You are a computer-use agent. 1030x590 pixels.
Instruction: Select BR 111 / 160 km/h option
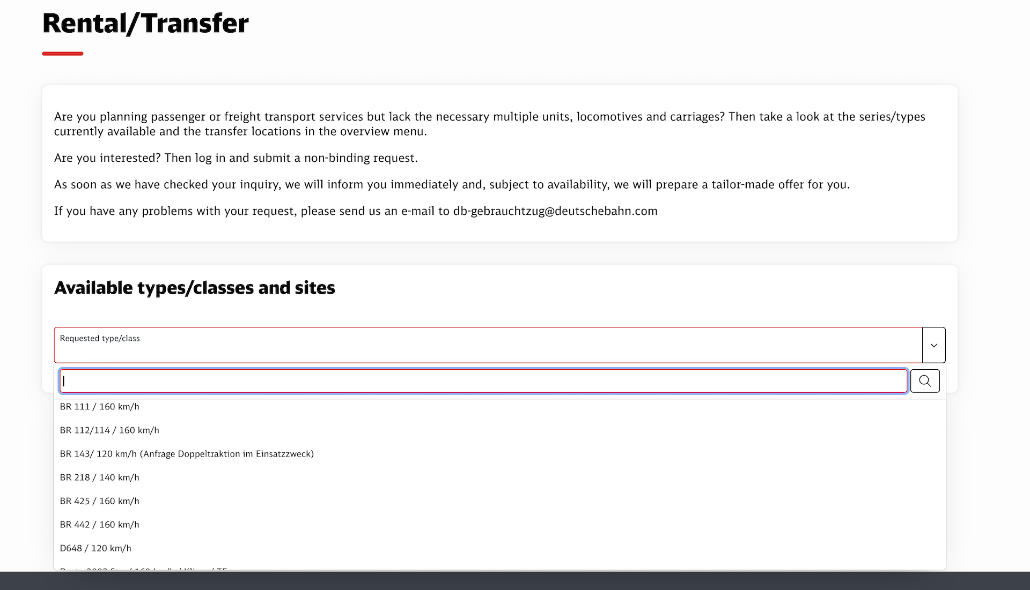(x=100, y=407)
